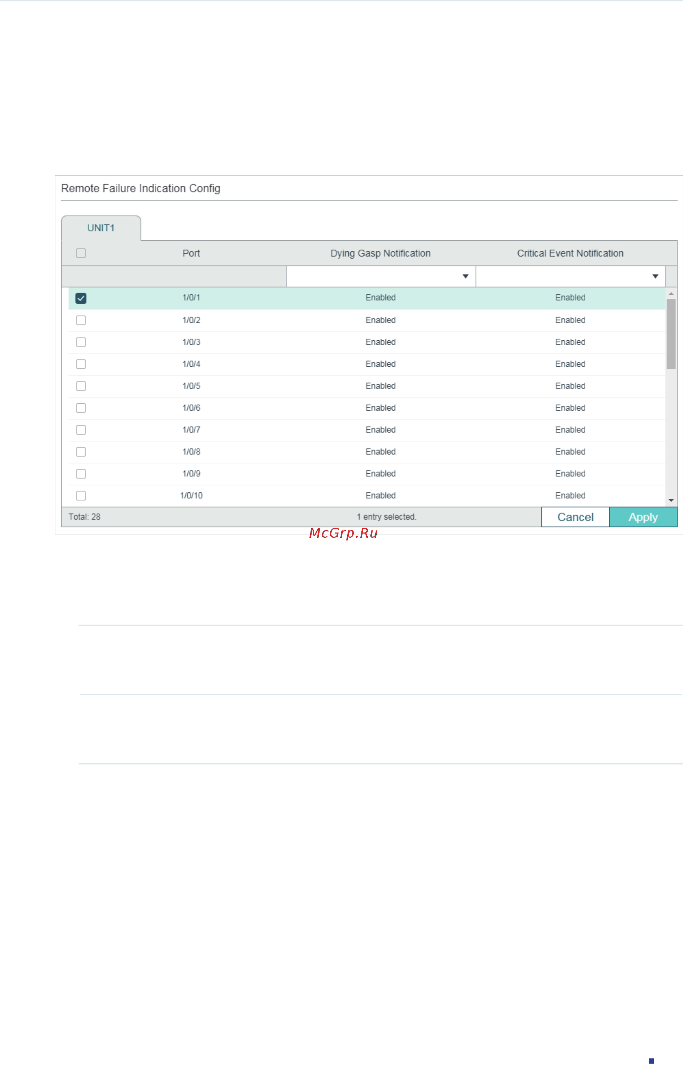Click the Cancel button

575,517
